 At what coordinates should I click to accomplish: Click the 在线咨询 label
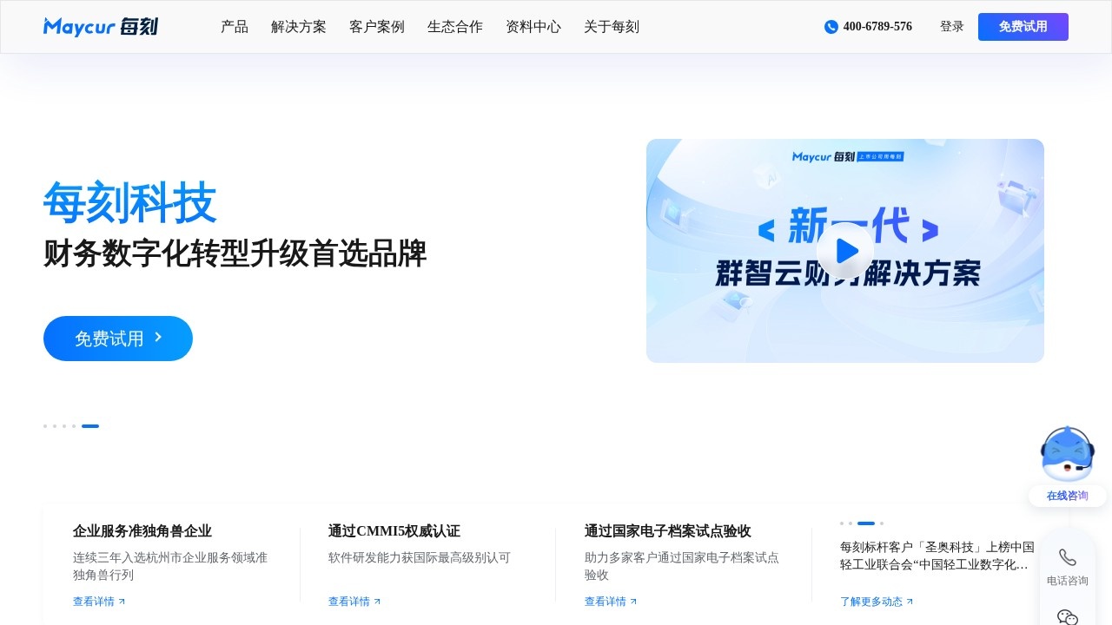(x=1068, y=496)
